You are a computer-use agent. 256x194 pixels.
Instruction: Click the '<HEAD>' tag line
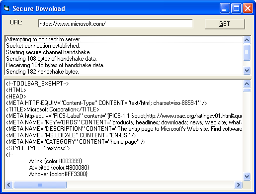pyautogui.click(x=16, y=97)
